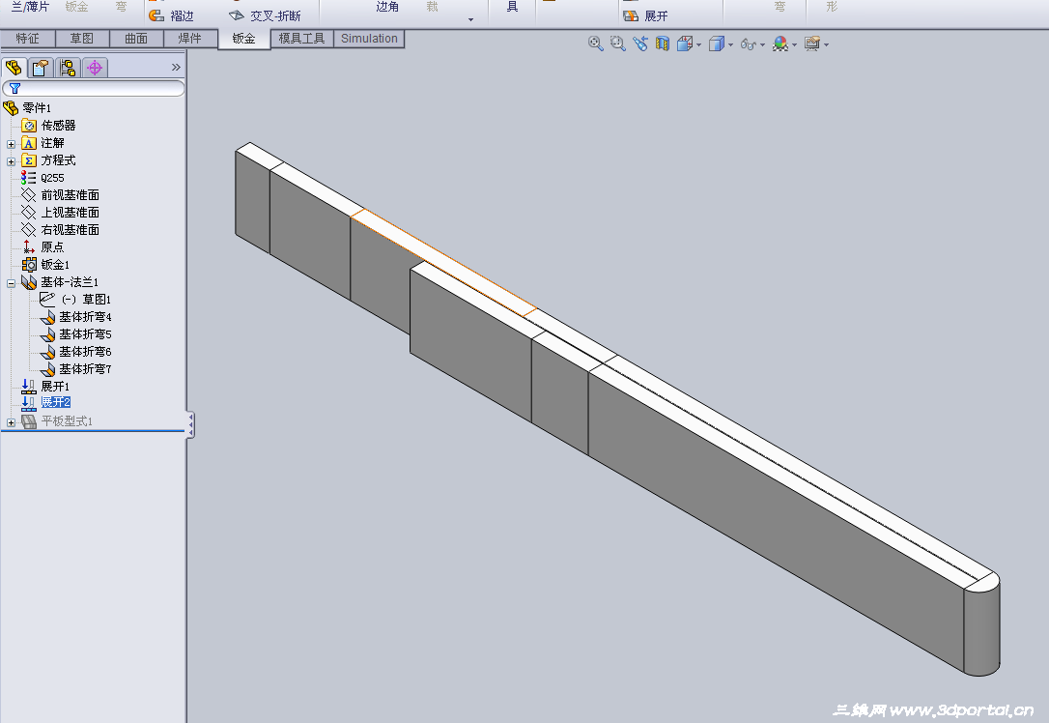1049x723 pixels.
Task: Click the 交叉-折断 tool
Action: coord(265,15)
